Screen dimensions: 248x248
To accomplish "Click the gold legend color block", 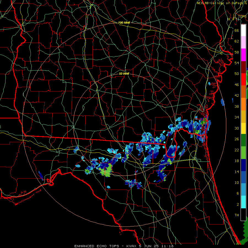I will pyautogui.click(x=243, y=117).
